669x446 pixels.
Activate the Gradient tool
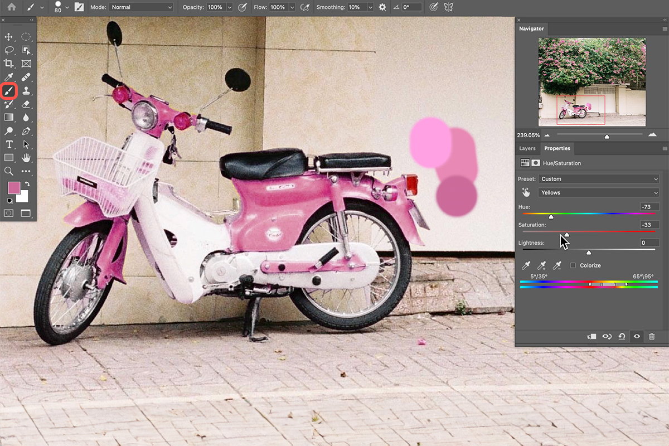pos(8,117)
